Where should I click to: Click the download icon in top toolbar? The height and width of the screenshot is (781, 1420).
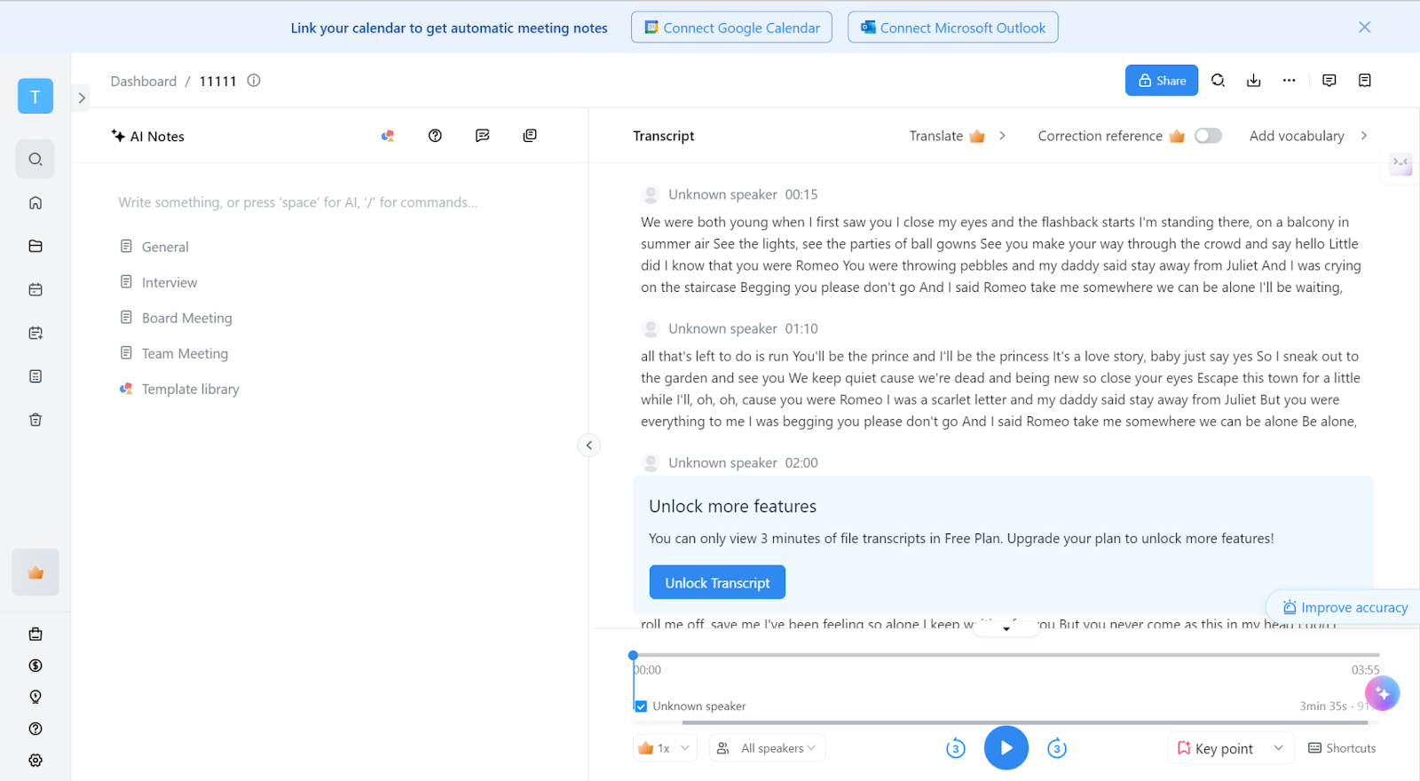point(1254,81)
